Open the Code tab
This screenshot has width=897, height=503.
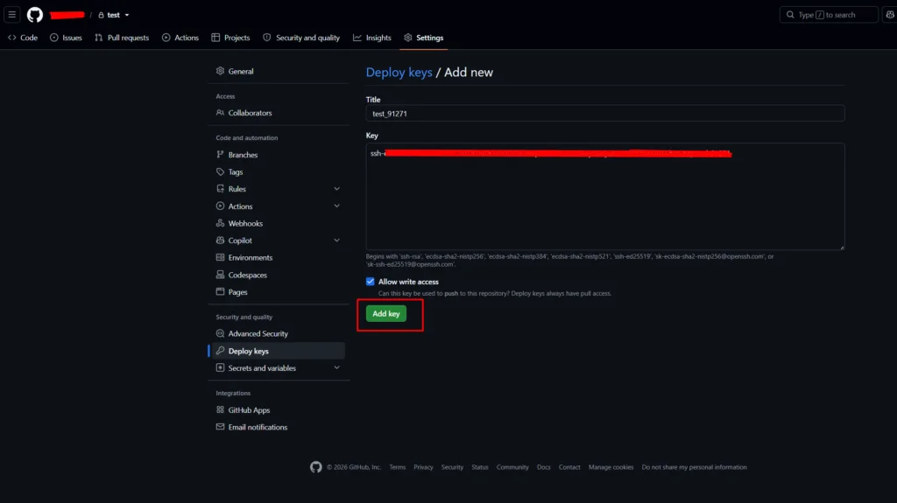click(x=23, y=38)
